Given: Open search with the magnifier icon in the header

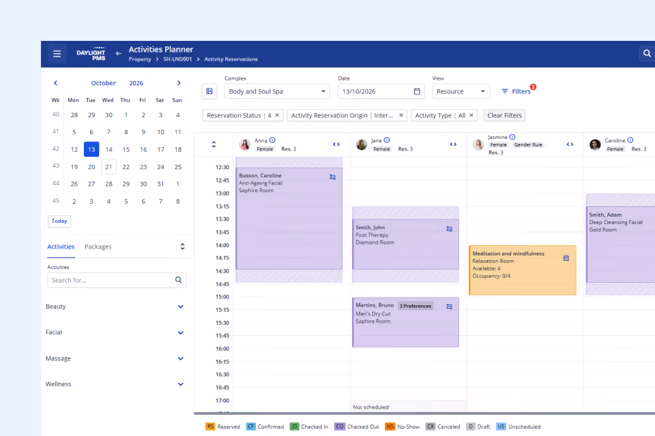Looking at the screenshot, I should tap(647, 53).
